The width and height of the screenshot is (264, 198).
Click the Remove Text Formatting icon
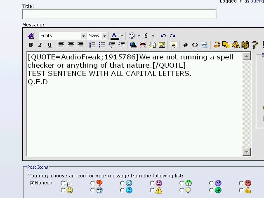(x=31, y=36)
